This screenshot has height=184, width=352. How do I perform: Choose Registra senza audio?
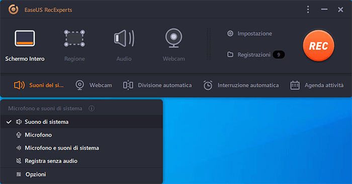(x=81, y=161)
